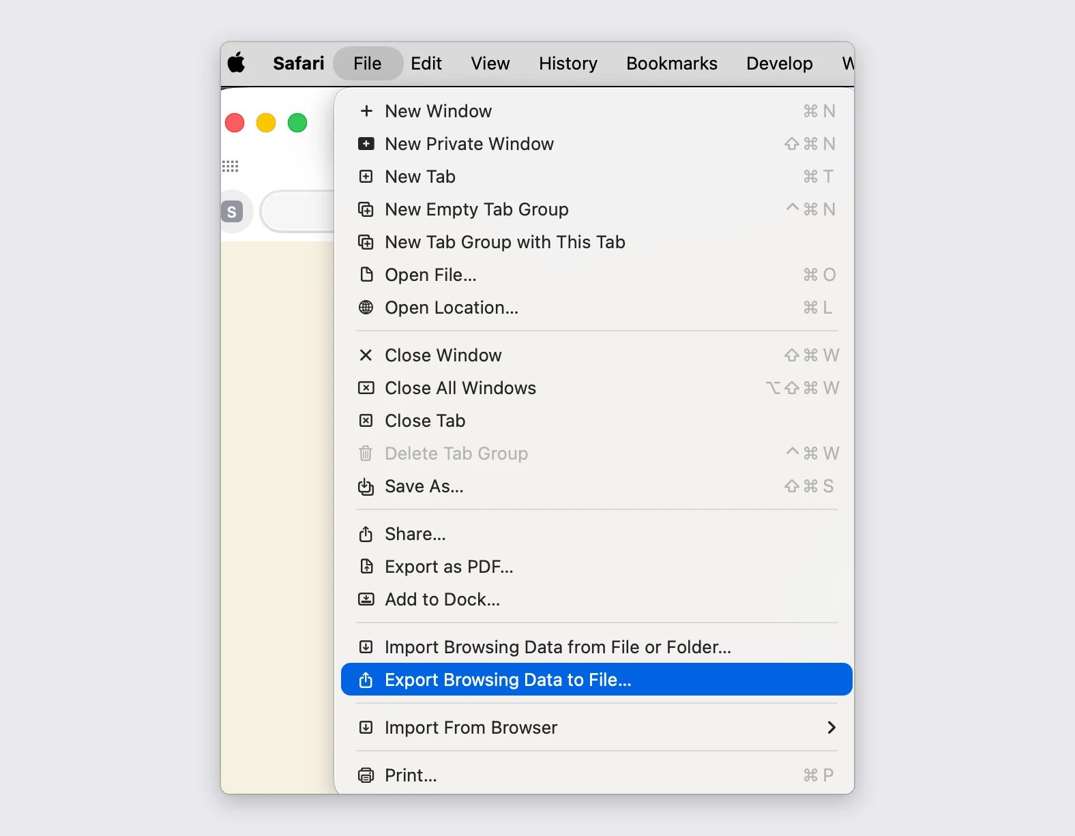
Task: Click the Close Tab icon
Action: click(x=366, y=421)
